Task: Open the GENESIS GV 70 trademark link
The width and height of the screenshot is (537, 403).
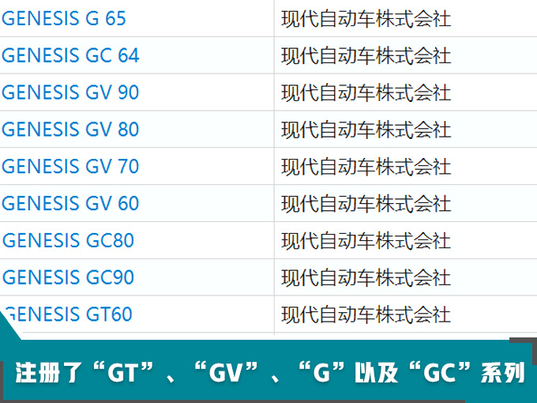Action: (x=70, y=167)
